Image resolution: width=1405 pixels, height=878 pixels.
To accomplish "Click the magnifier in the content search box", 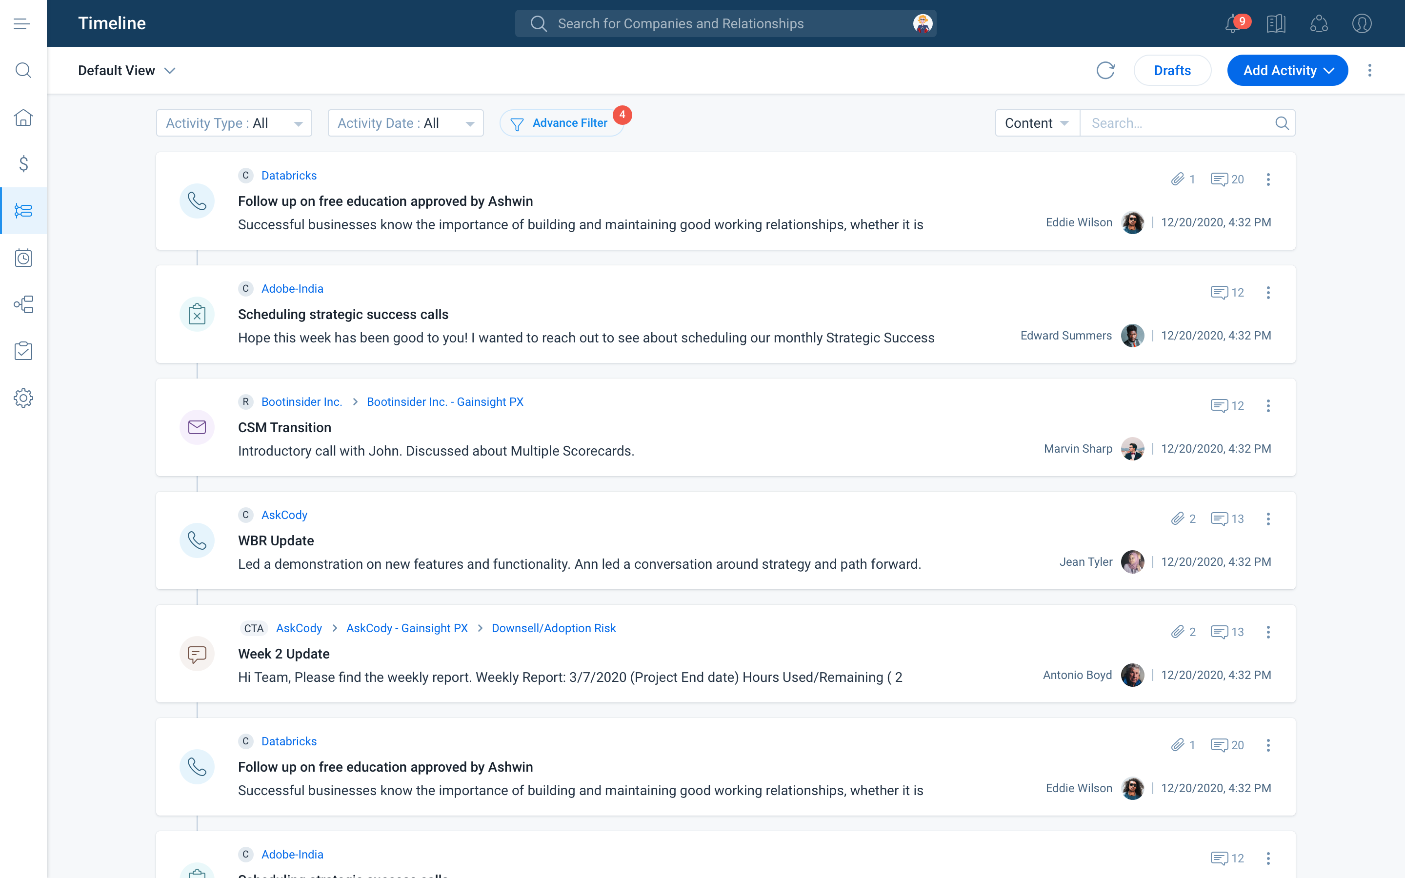I will [1282, 123].
